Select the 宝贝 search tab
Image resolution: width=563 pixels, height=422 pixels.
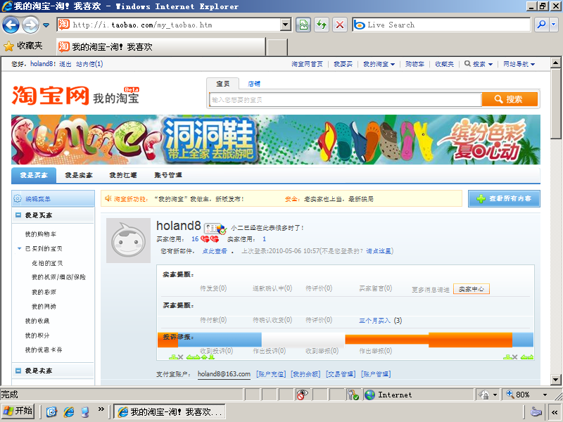222,84
